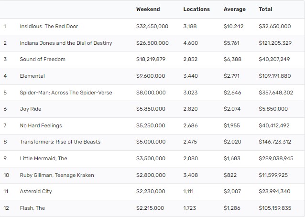Click Spider-Man: Across The Spider-Verse title
The height and width of the screenshot is (217, 305).
pos(66,93)
